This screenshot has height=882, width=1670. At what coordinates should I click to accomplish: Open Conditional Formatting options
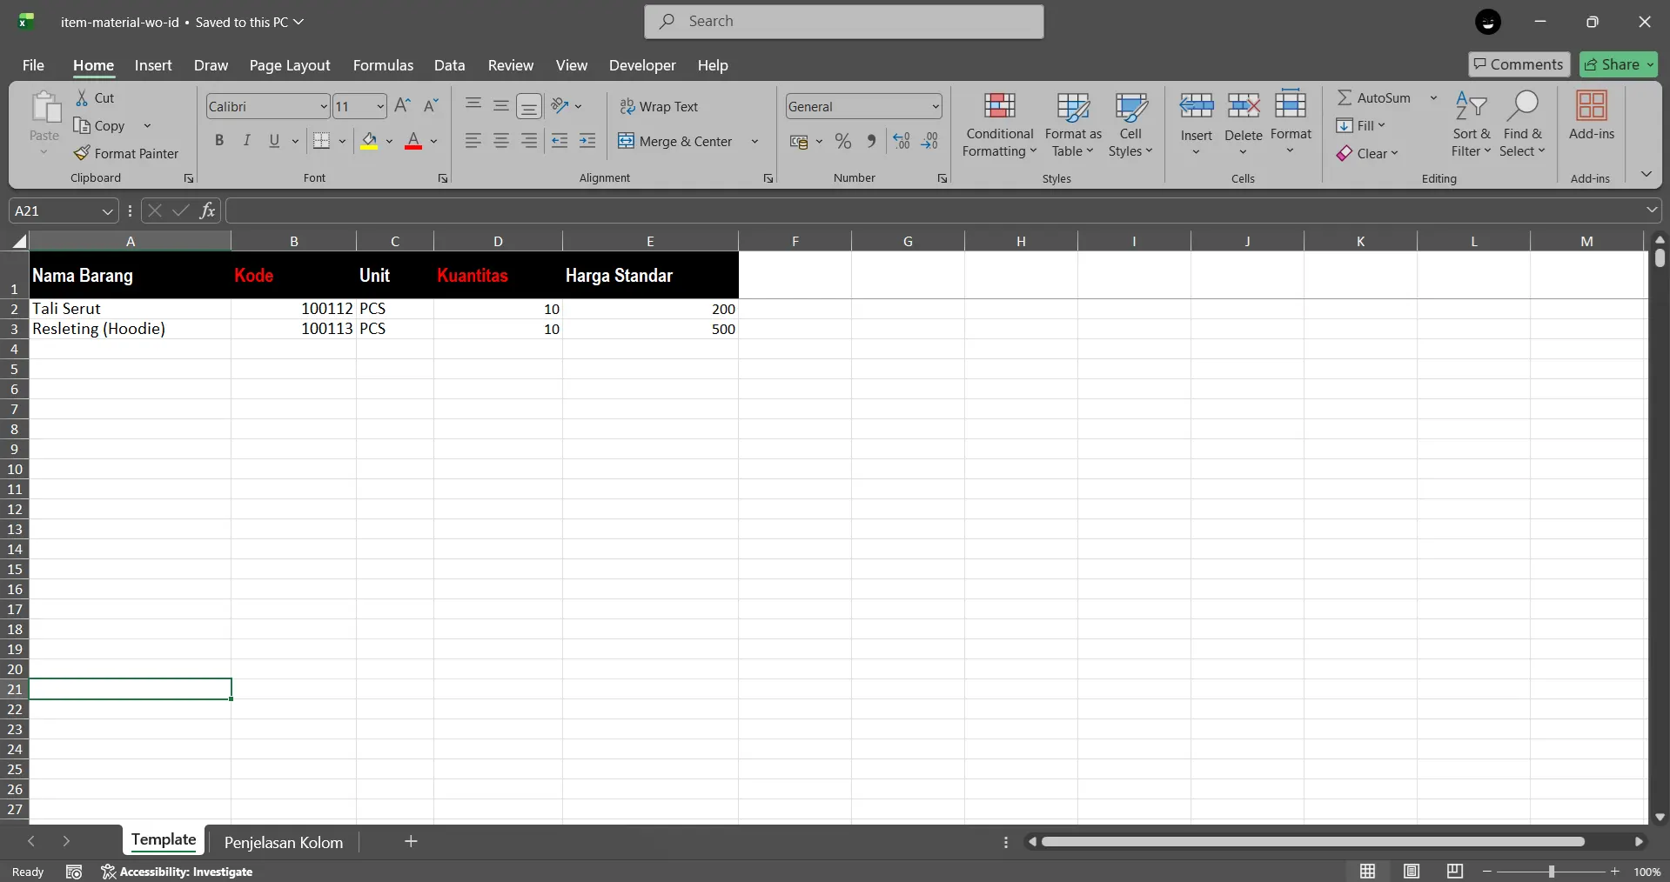coord(998,124)
